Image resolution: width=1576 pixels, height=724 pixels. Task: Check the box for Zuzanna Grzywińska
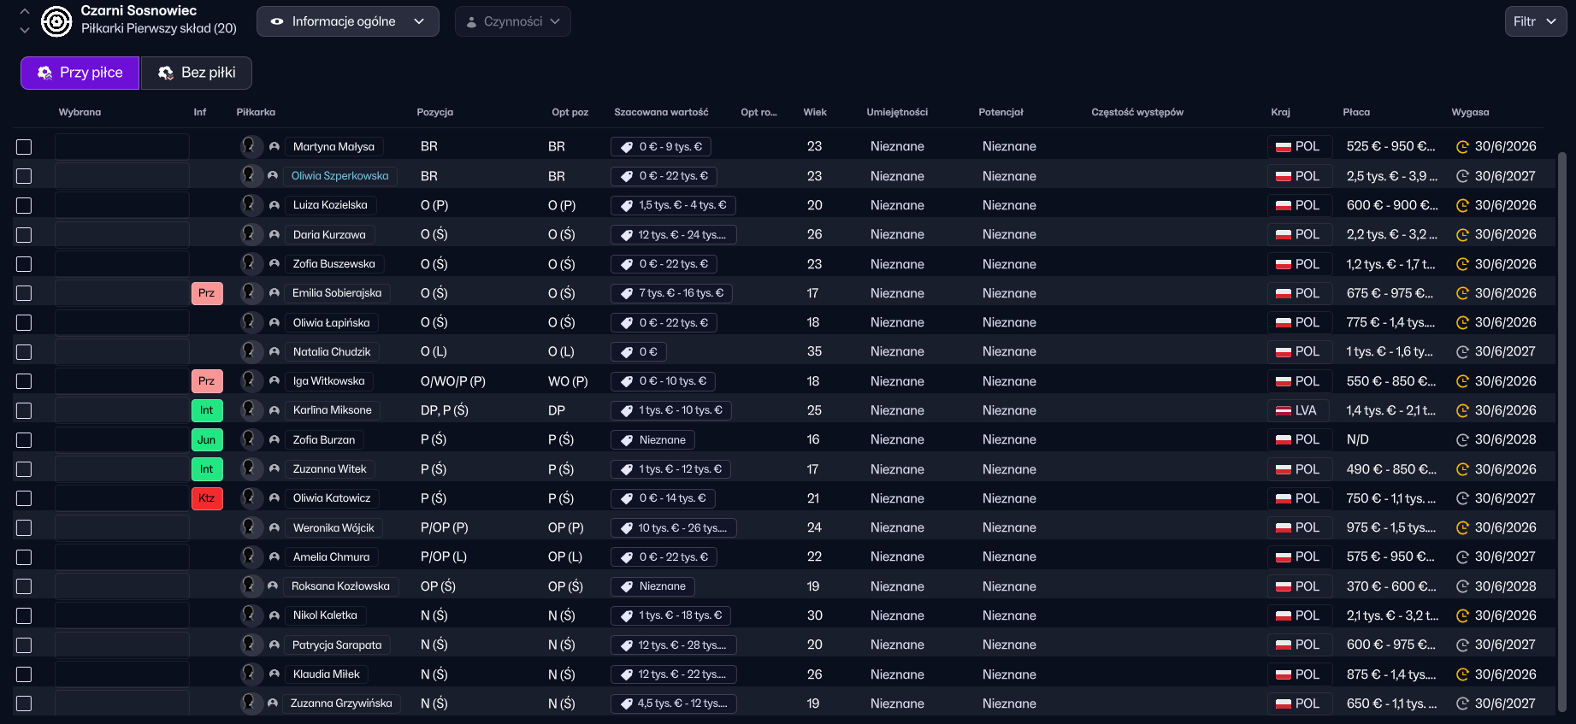pos(24,703)
